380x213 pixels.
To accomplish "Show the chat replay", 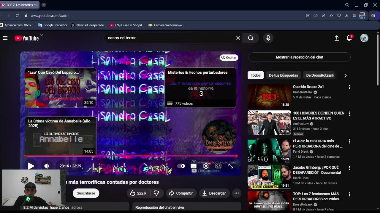I will [299, 57].
